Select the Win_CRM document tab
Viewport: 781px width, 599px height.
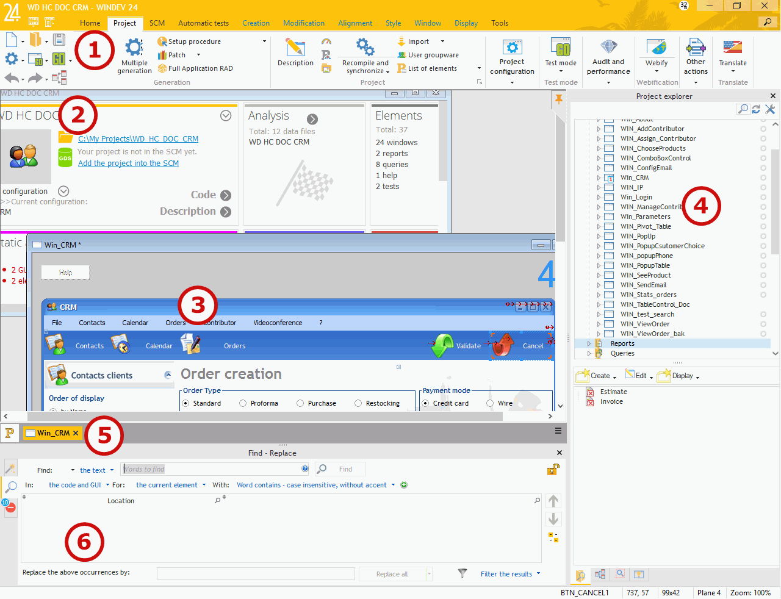52,433
